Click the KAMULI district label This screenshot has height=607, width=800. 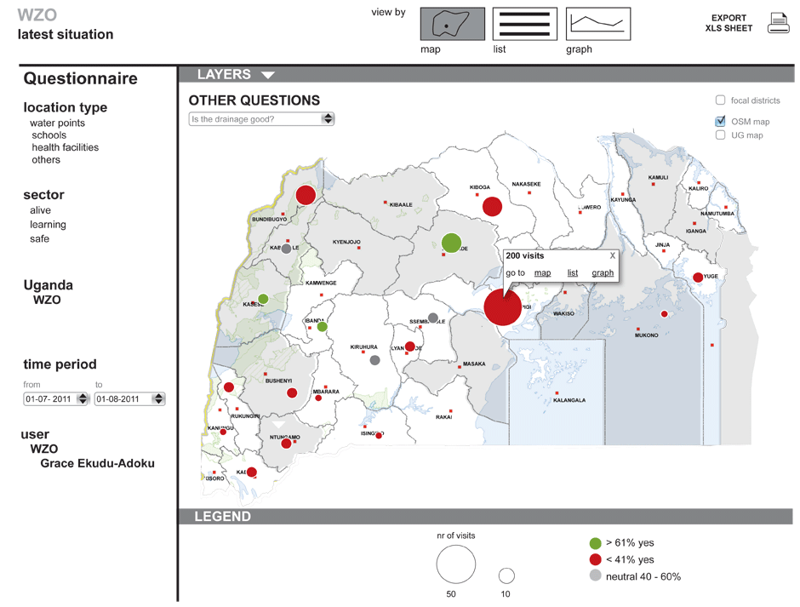click(658, 178)
